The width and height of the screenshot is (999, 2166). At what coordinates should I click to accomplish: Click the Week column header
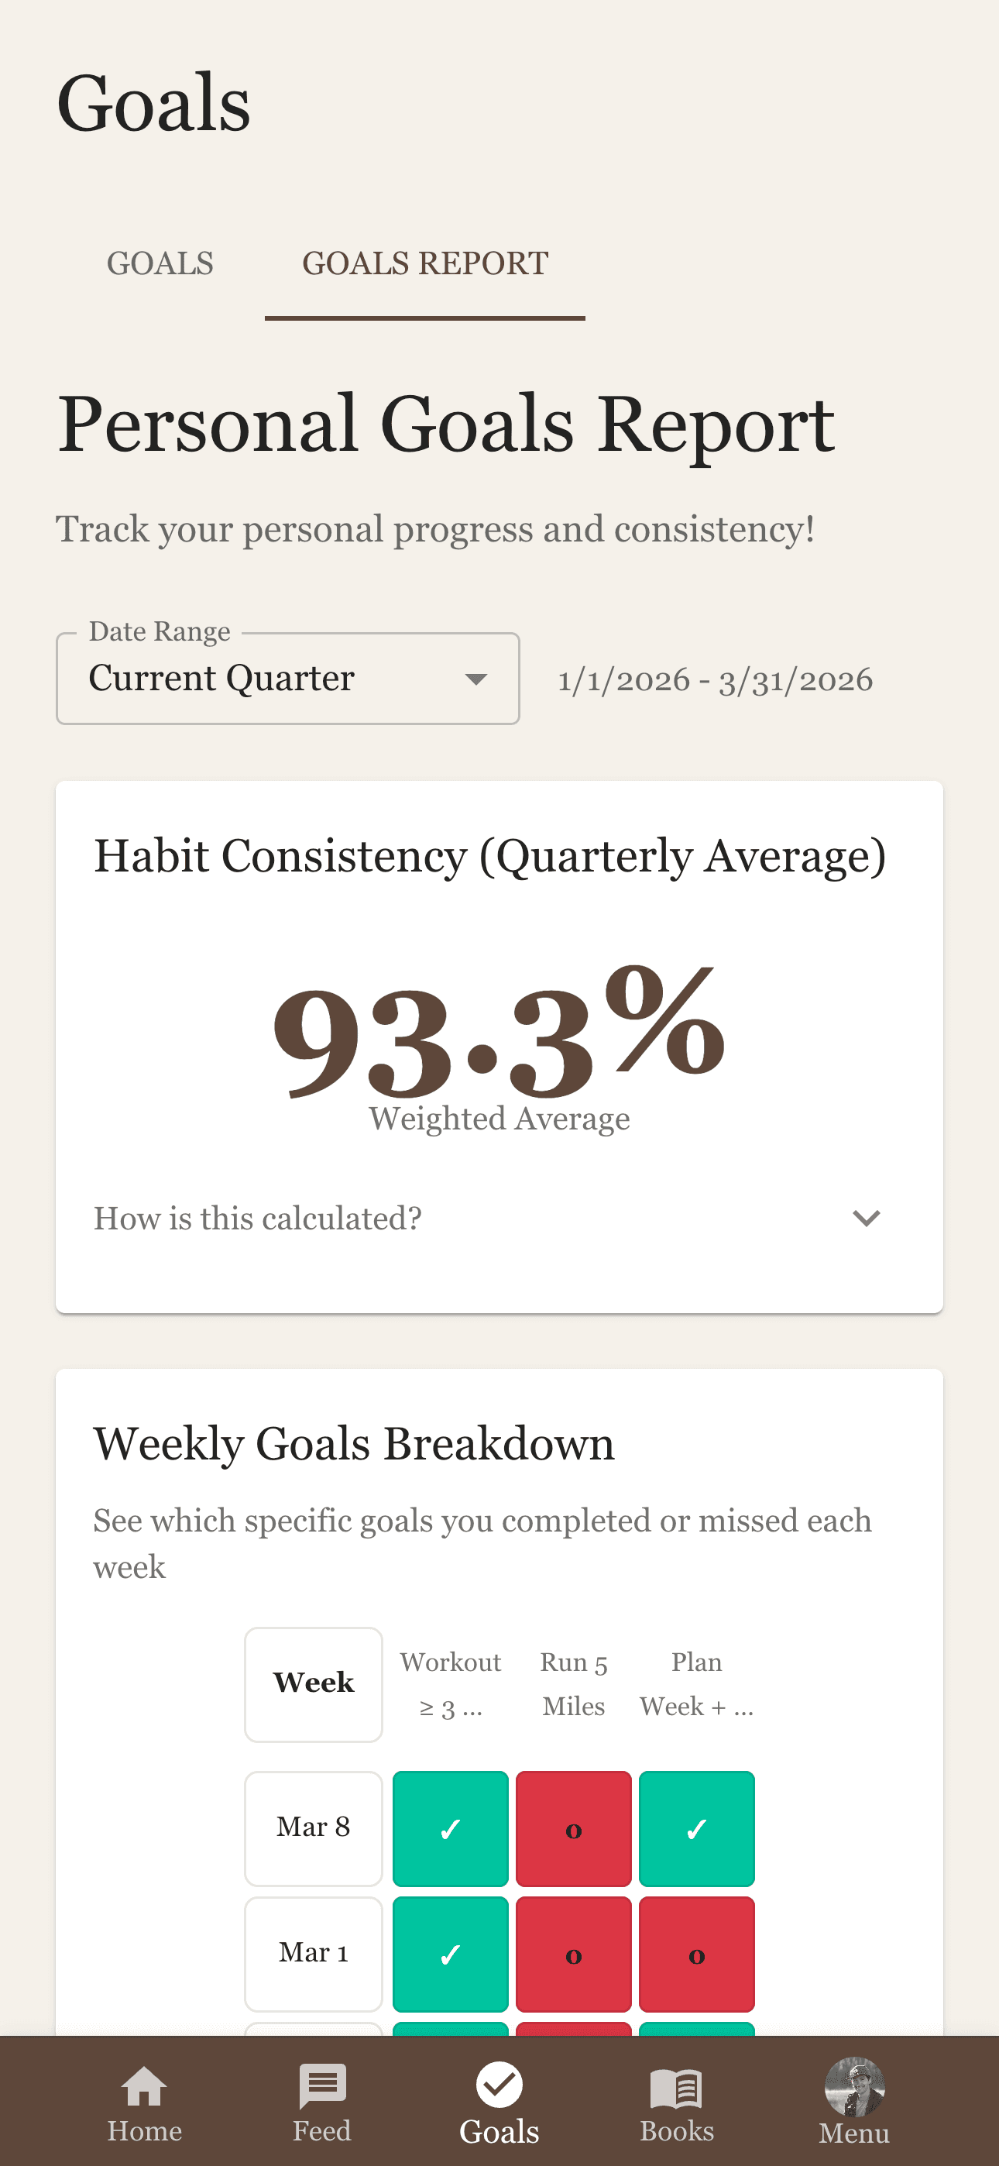pos(313,1683)
